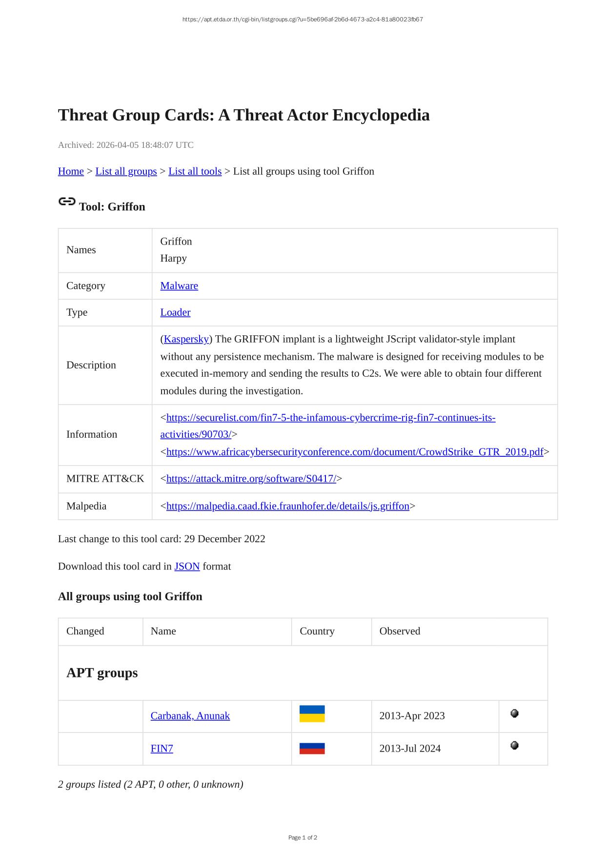The height and width of the screenshot is (857, 606).
Task: Click the Country column header
Action: 317,631
